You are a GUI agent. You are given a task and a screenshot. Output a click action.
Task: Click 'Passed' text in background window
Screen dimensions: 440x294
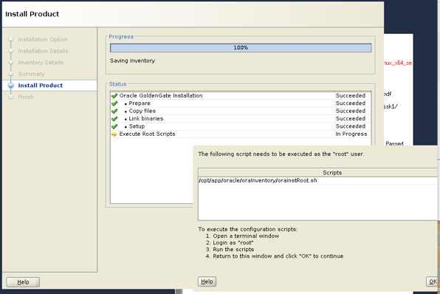394,143
